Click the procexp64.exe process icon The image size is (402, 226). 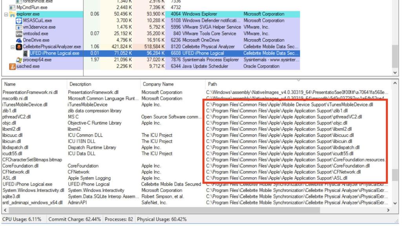point(19,60)
